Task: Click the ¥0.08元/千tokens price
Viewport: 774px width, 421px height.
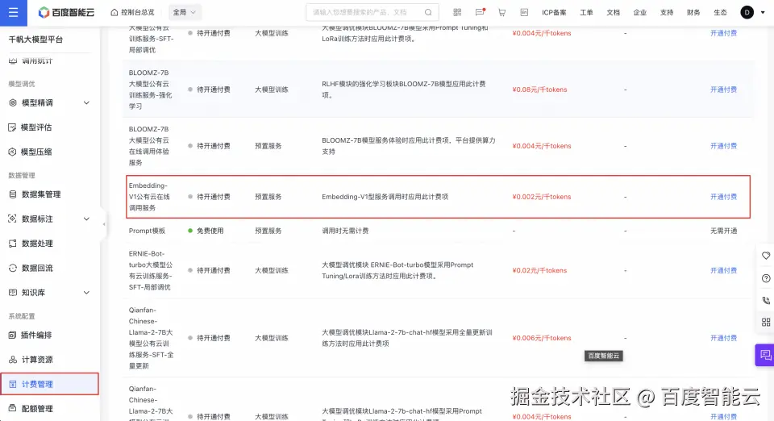Action: (539, 90)
